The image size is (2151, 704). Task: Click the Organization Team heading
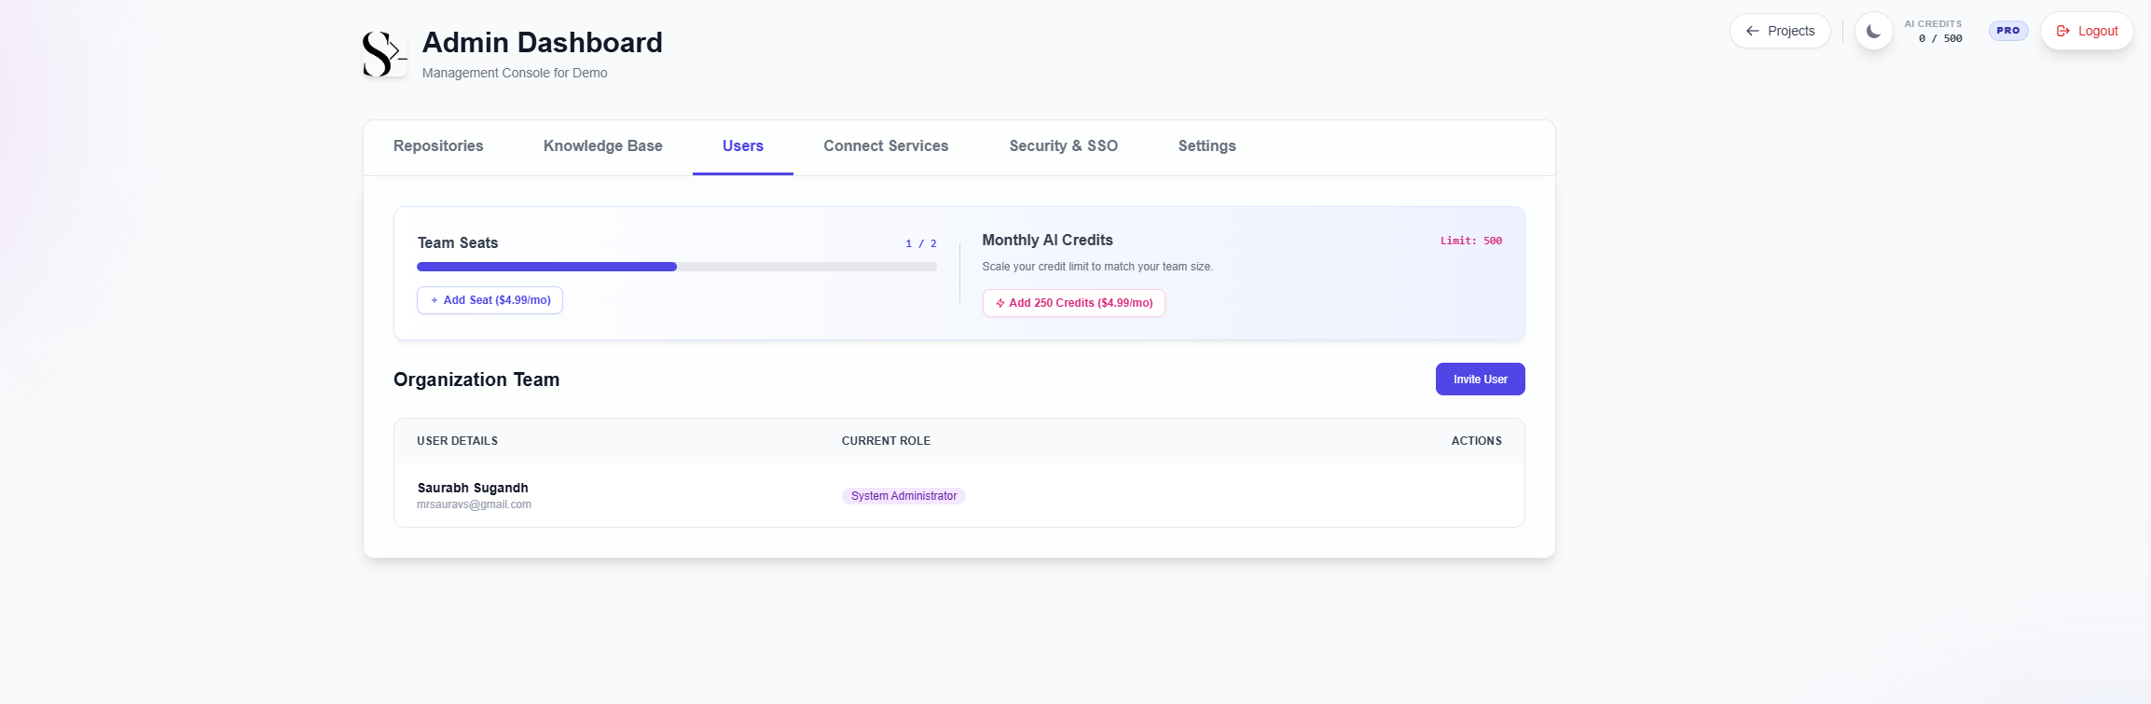[x=476, y=380]
